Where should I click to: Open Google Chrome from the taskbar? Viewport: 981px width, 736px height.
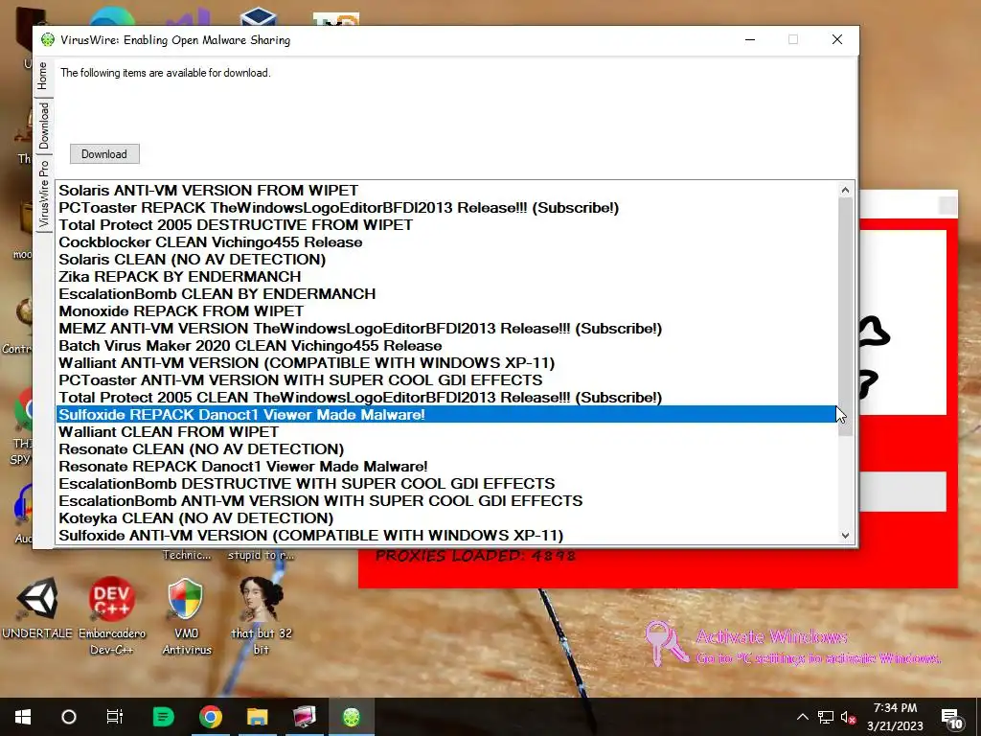[x=211, y=717]
